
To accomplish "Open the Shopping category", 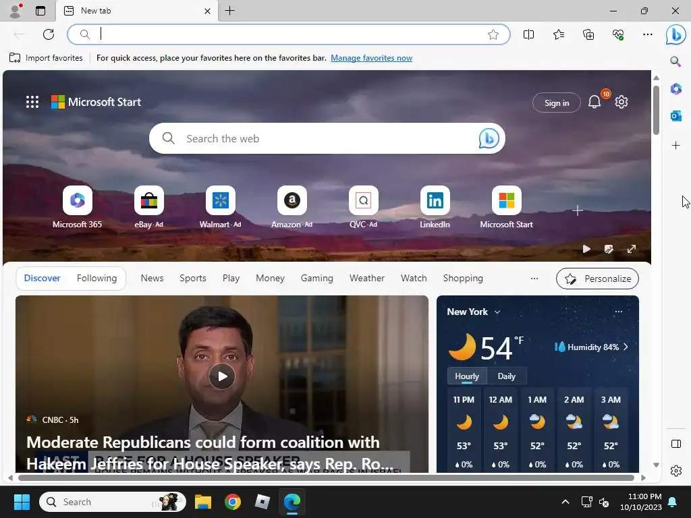I will point(463,278).
